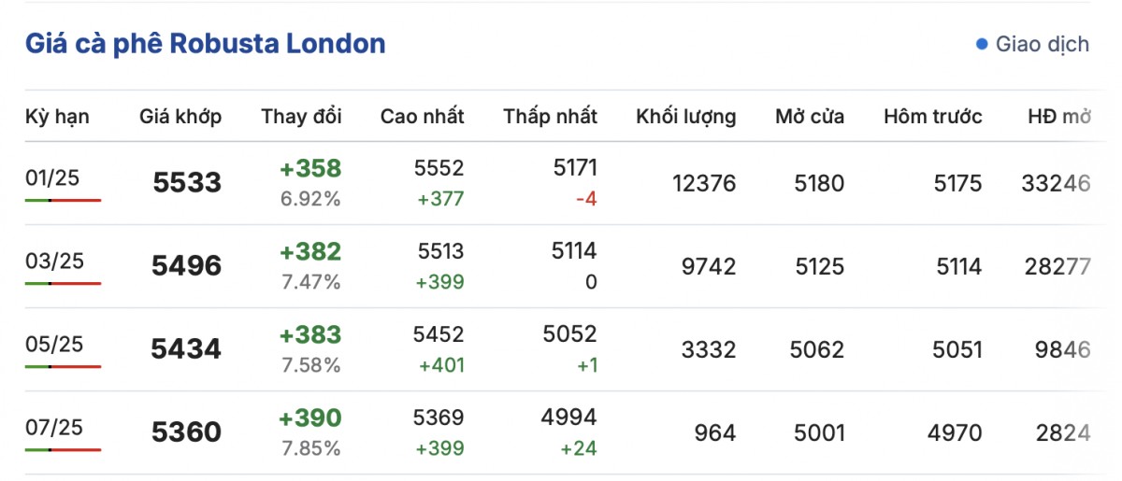Open the 01/25 contract term

(53, 177)
